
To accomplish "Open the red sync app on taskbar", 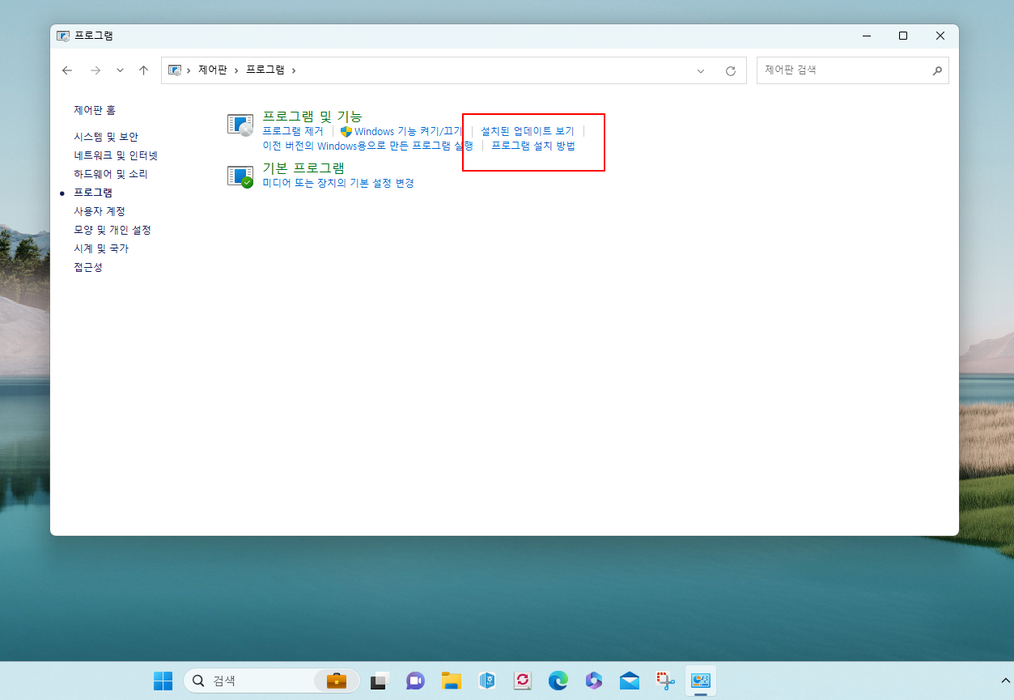I will tap(523, 681).
